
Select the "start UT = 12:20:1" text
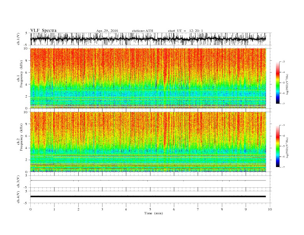coord(185,31)
